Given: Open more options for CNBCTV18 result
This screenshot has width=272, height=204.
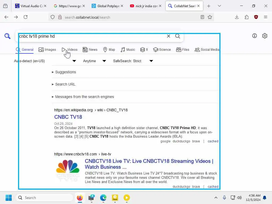Looking at the screenshot, I should pyautogui.click(x=204, y=187).
